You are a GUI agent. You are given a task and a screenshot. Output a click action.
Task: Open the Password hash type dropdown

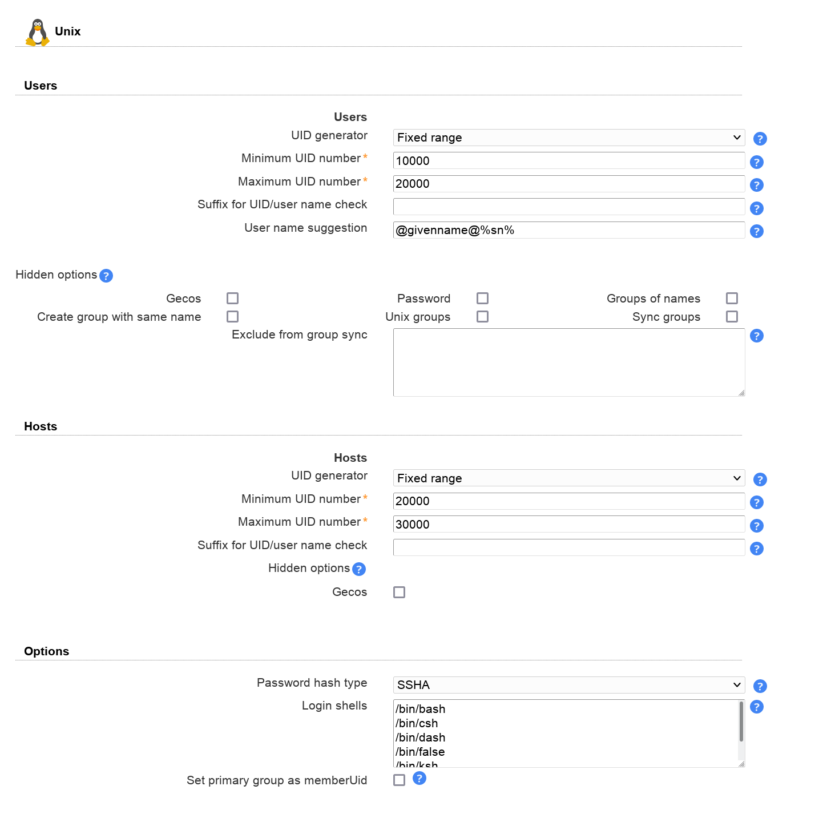(568, 685)
